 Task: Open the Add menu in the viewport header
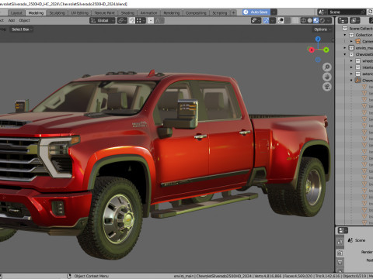pyautogui.click(x=12, y=20)
